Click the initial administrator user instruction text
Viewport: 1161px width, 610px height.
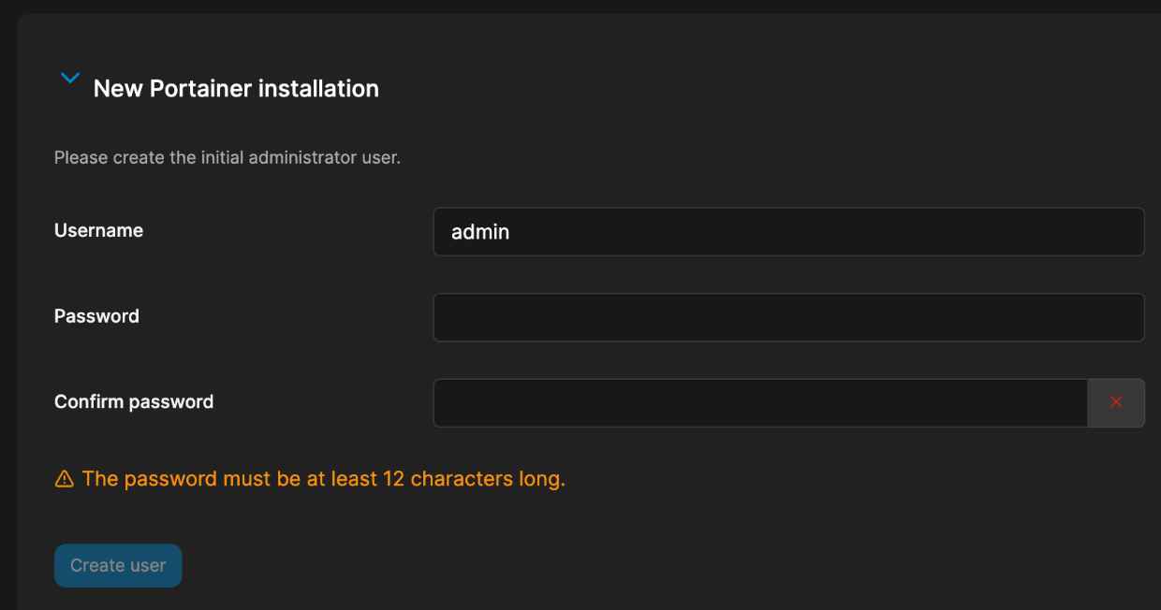pyautogui.click(x=228, y=157)
